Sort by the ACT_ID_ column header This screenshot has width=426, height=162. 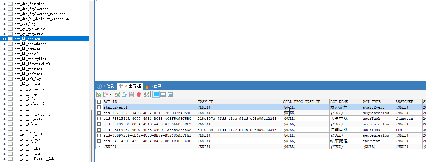(150, 102)
